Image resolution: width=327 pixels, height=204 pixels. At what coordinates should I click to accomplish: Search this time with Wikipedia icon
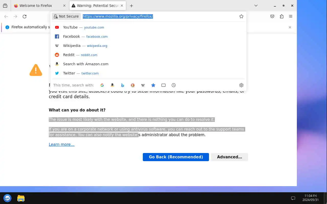pos(143,85)
